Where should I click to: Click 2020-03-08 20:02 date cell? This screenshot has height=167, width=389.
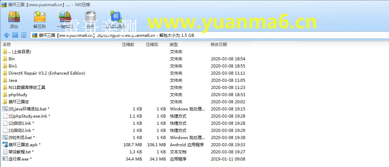click(x=228, y=102)
